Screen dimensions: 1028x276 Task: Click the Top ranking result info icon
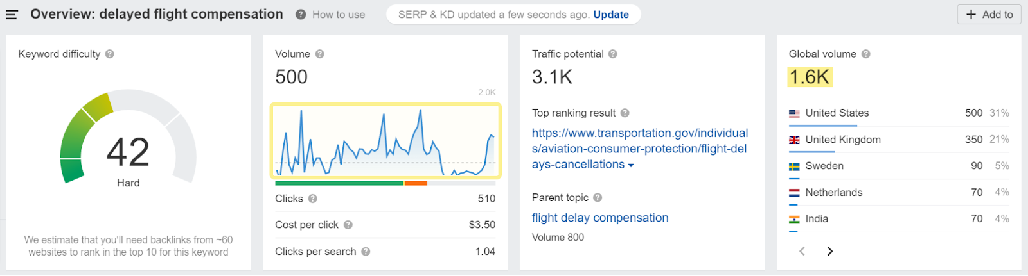click(625, 113)
